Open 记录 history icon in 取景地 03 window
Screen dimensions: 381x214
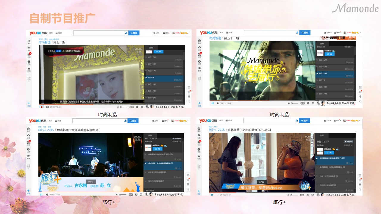[29, 150]
